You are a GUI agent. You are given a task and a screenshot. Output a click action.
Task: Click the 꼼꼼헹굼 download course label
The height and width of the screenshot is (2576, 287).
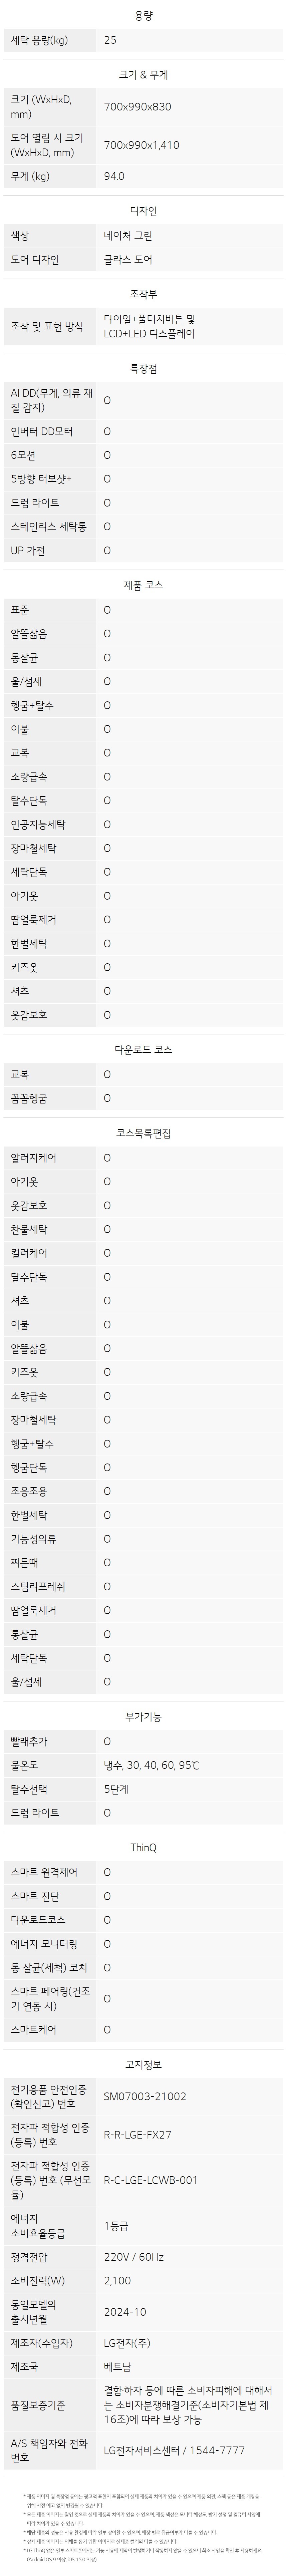click(x=29, y=1098)
